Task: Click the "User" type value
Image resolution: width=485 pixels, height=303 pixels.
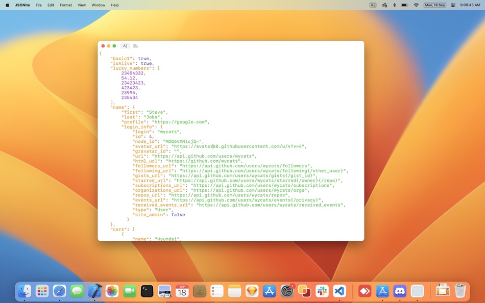Action: point(163,210)
